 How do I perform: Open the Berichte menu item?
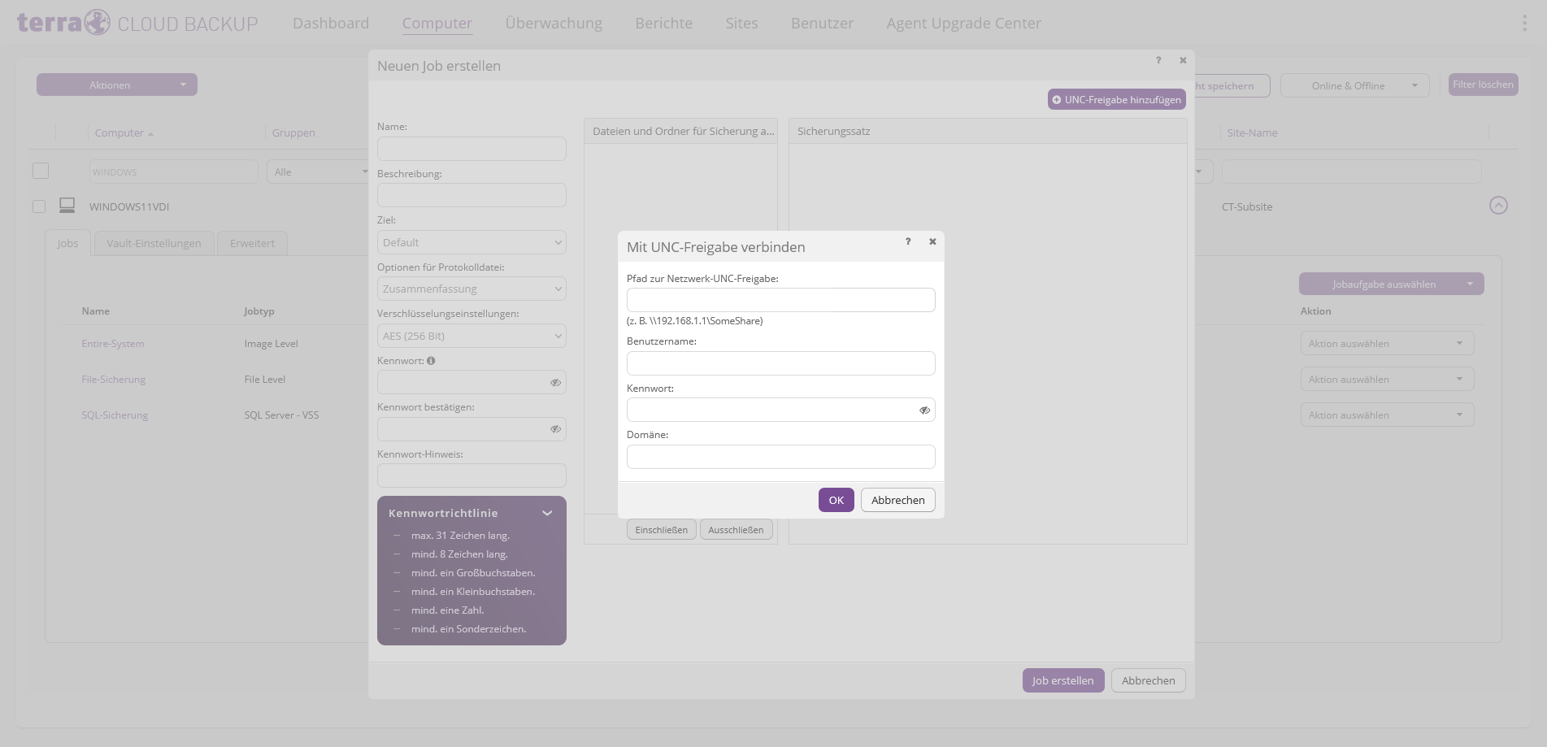click(664, 24)
